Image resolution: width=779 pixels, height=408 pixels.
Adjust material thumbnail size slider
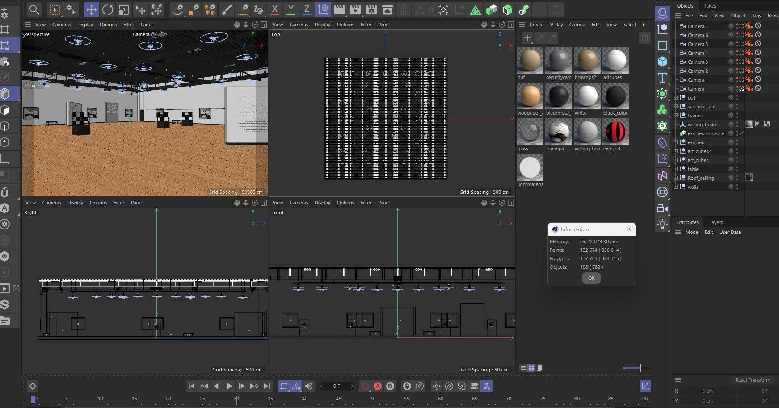(x=640, y=368)
